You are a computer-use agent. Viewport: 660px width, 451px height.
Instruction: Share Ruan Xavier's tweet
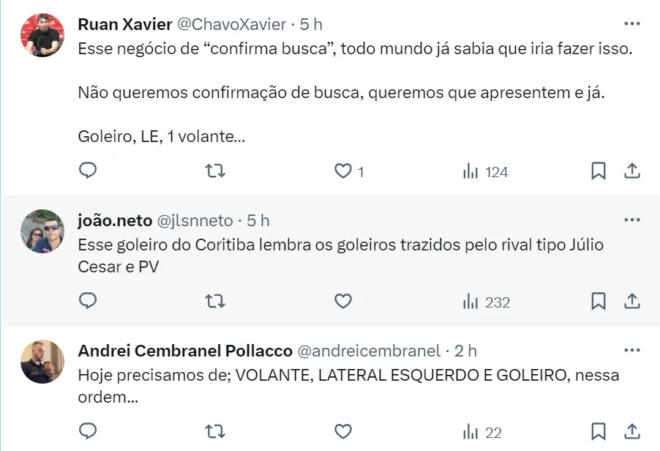pyautogui.click(x=632, y=171)
